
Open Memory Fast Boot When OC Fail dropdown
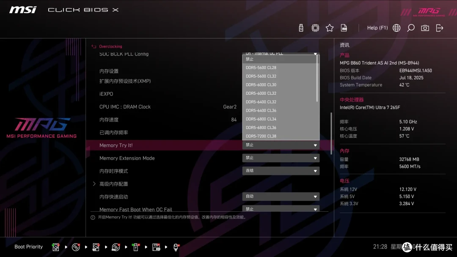281,209
